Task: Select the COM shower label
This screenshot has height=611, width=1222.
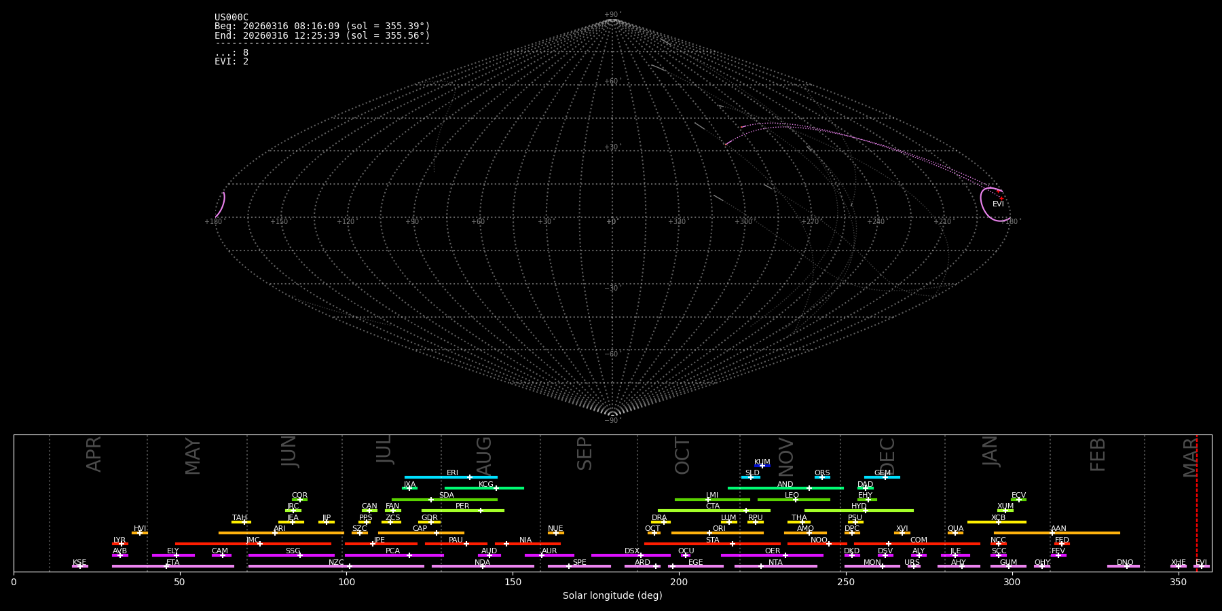Action: point(919,540)
